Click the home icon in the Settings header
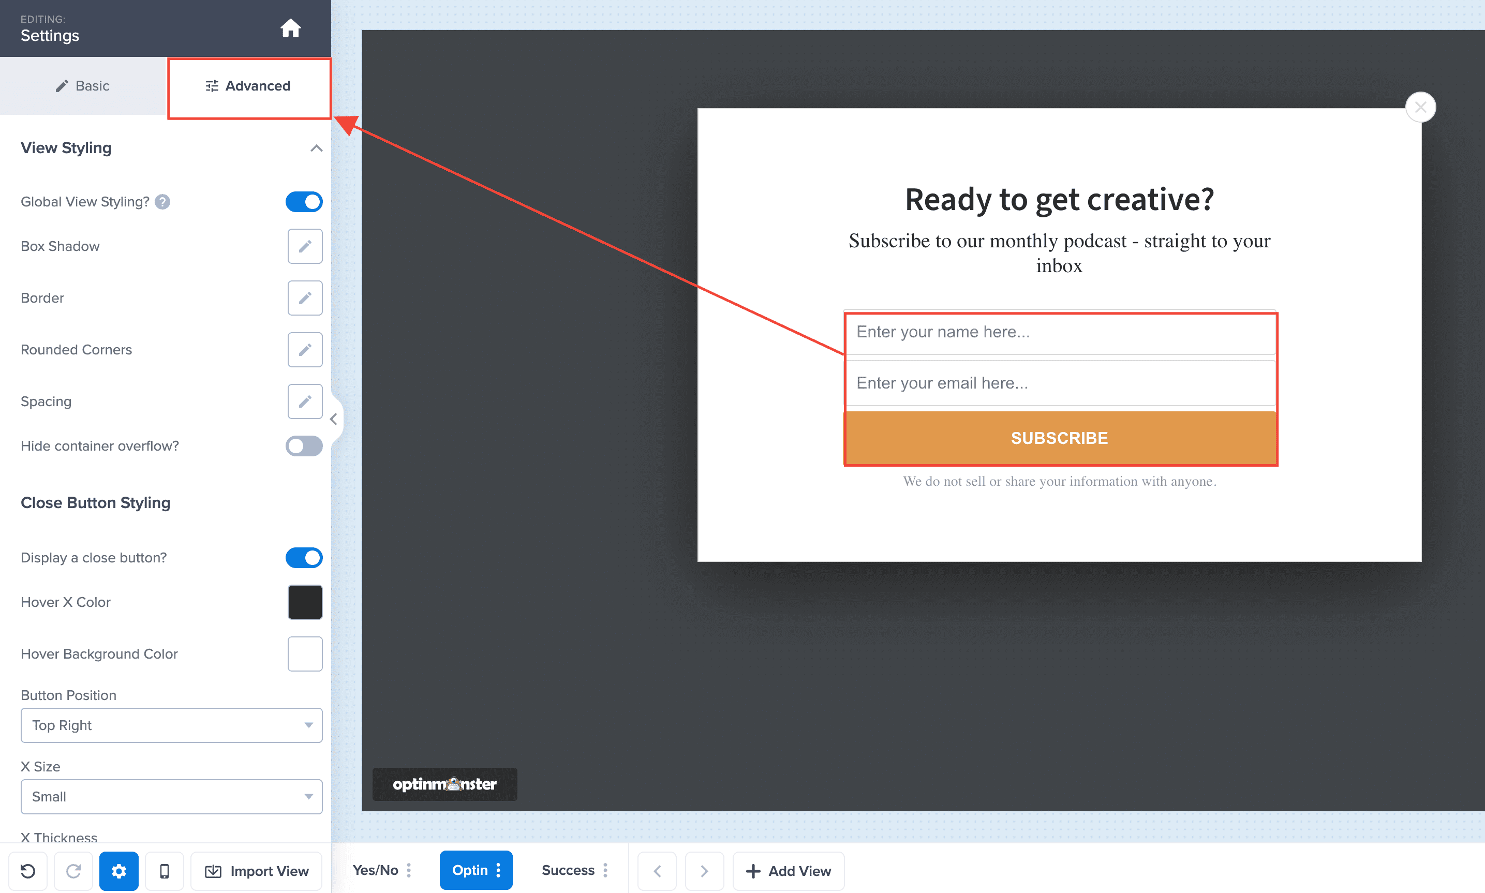Image resolution: width=1485 pixels, height=893 pixels. [291, 28]
